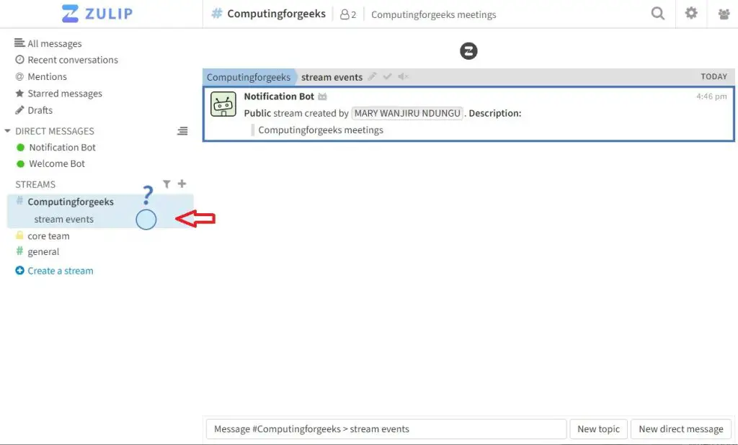
Task: Collapse the DIRECT MESSAGES section
Action: (7, 131)
